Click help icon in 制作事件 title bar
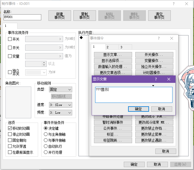Viewport: 194px width, 170px height. [x=174, y=4]
